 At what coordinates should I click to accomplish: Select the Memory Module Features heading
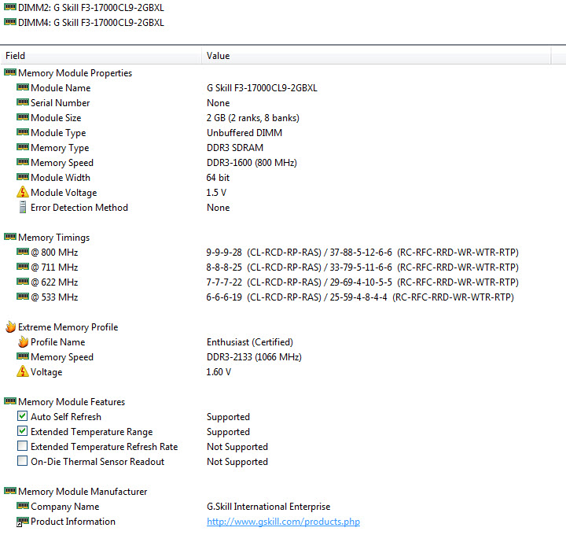pos(72,402)
